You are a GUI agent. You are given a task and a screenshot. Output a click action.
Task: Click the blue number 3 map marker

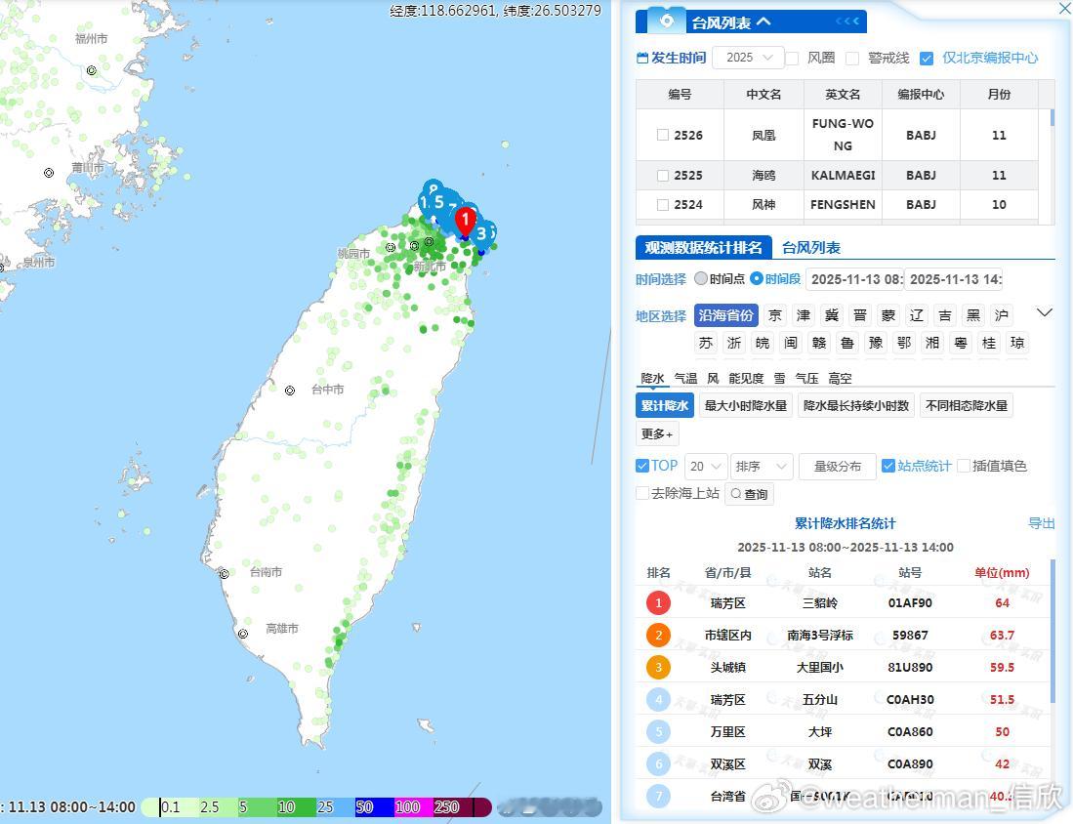pos(481,234)
